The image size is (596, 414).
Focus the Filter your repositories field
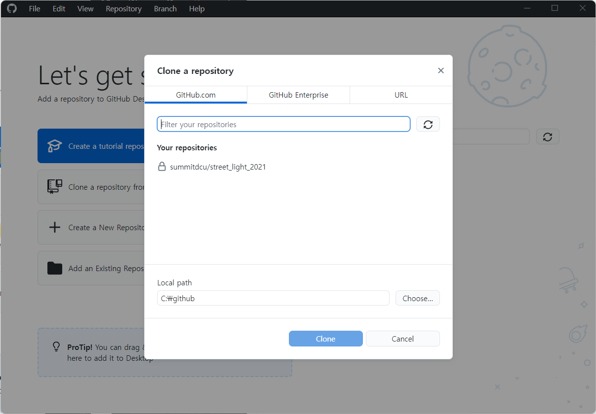click(x=283, y=124)
